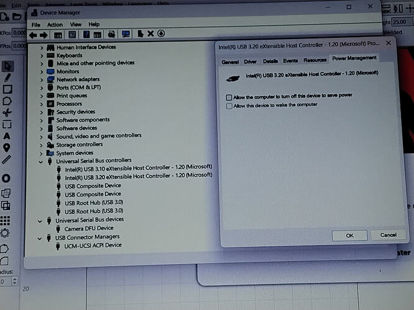Switch to the Details tab
This screenshot has height=310, width=414.
270,61
